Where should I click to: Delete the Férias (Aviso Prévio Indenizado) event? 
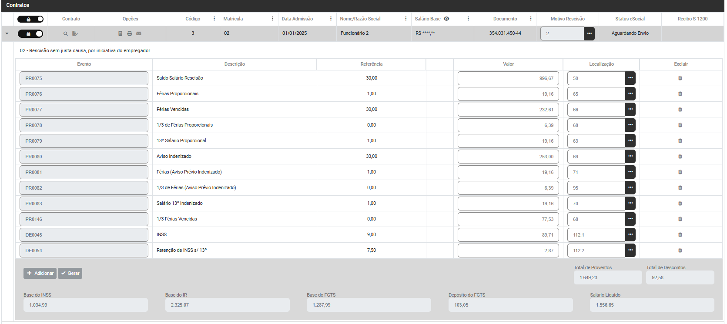tap(680, 172)
